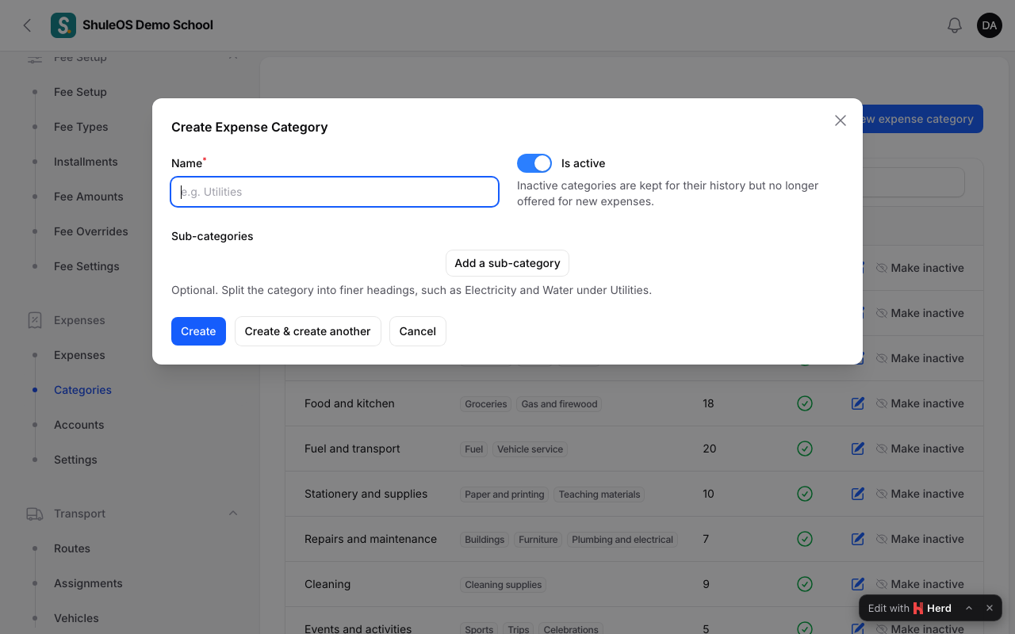
Task: Dismiss the Edit with Herd bar
Action: coord(990,608)
